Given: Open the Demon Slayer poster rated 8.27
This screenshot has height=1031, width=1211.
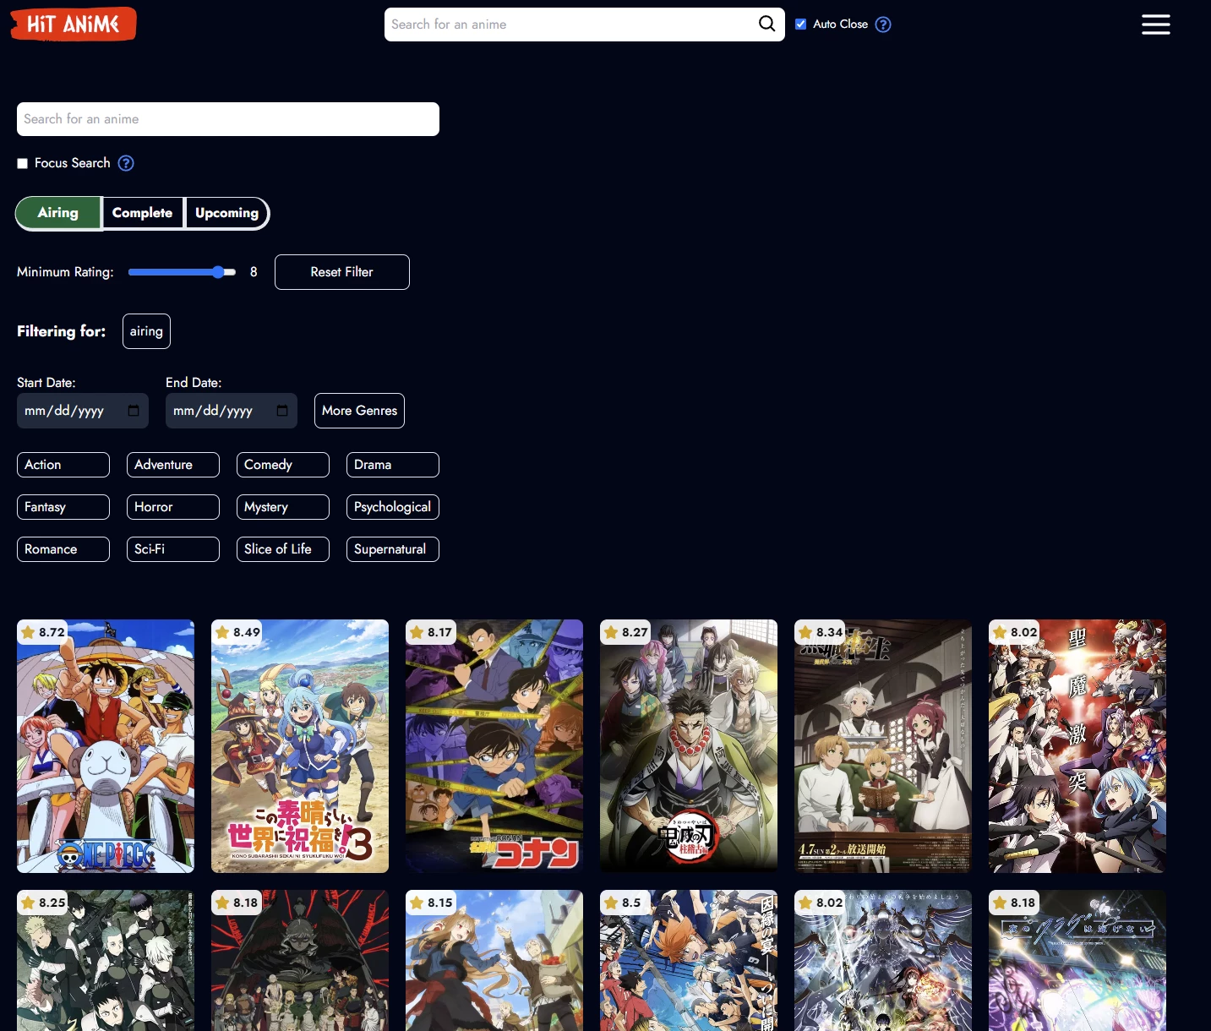Looking at the screenshot, I should pyautogui.click(x=689, y=746).
